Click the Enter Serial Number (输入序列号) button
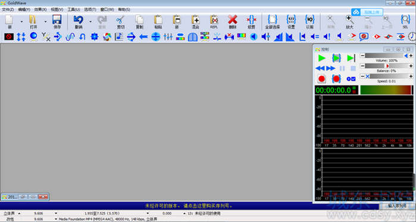Image resolution: width=416 pixels, height=222 pixels. [x=397, y=205]
